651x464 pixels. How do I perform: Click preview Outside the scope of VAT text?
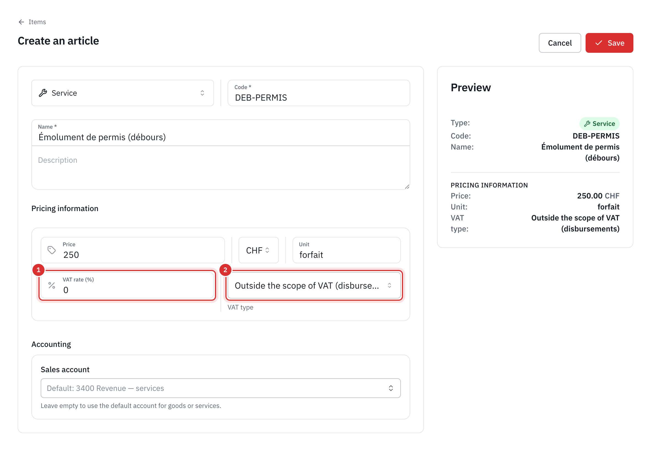coord(575,223)
